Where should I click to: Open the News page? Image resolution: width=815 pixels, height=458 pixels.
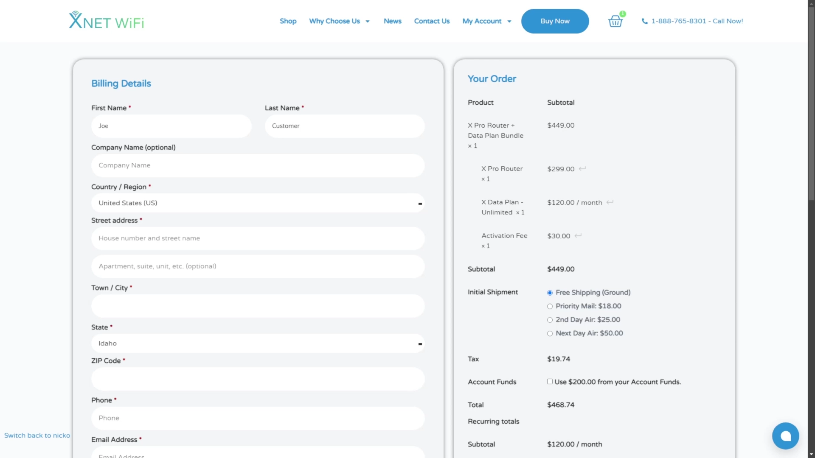click(x=393, y=21)
